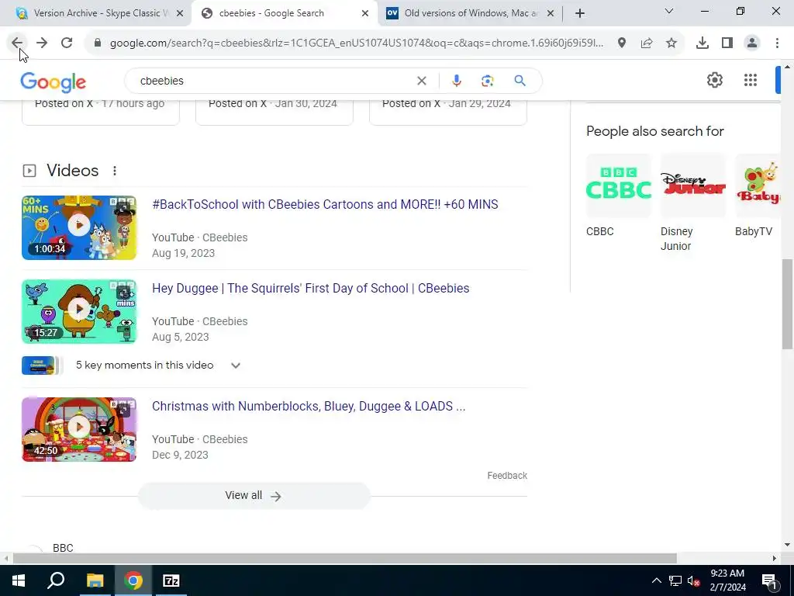Open Google quick settings gear
The height and width of the screenshot is (596, 794).
pos(714,80)
